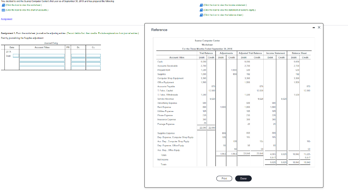This screenshot has width=348, height=192.
Task: Click the 'Accounts Receivable' row label
Action: coord(167,66)
